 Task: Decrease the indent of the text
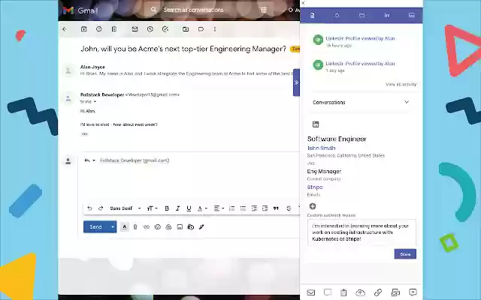point(254,208)
